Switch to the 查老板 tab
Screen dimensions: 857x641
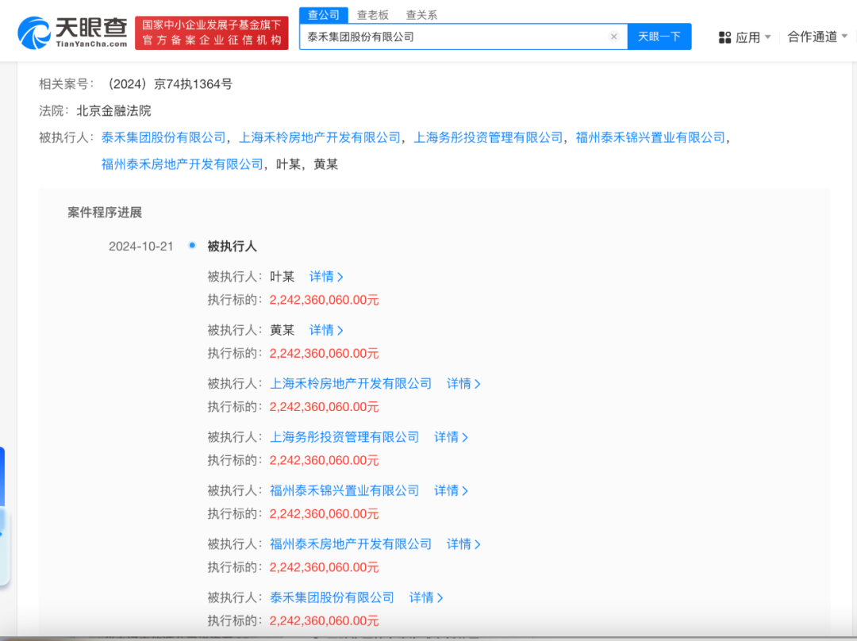click(x=373, y=15)
